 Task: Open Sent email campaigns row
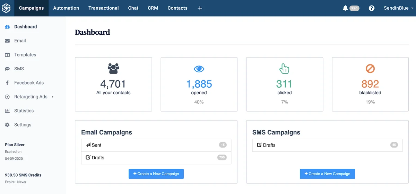click(156, 145)
